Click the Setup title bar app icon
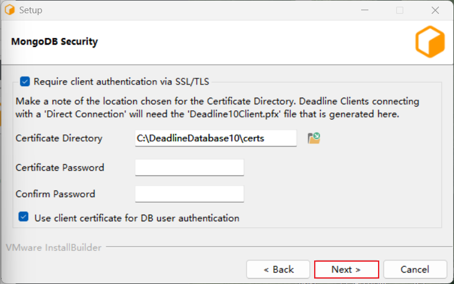 tap(10, 10)
